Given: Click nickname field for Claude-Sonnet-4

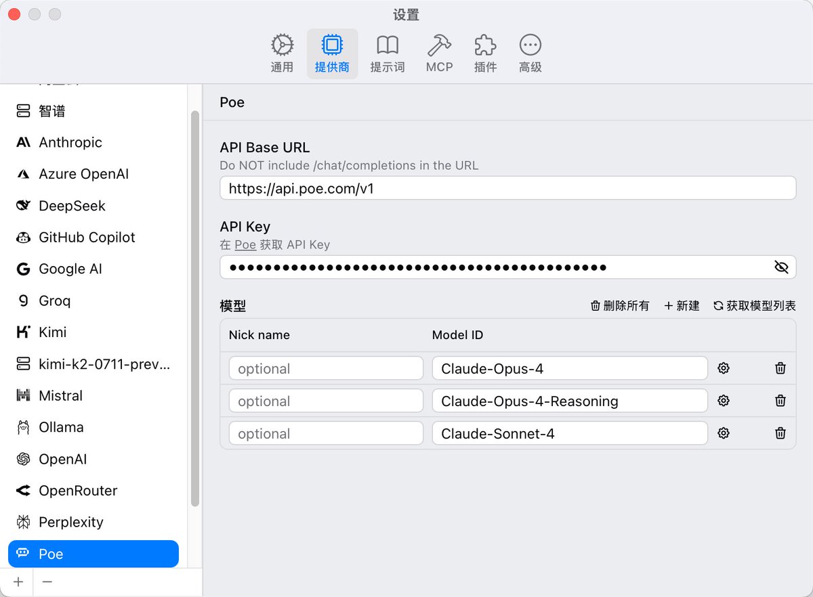Looking at the screenshot, I should pos(326,433).
